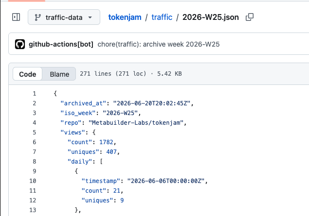Click the github-actions[bot] avatar icon
This screenshot has height=216, width=309.
(20, 44)
